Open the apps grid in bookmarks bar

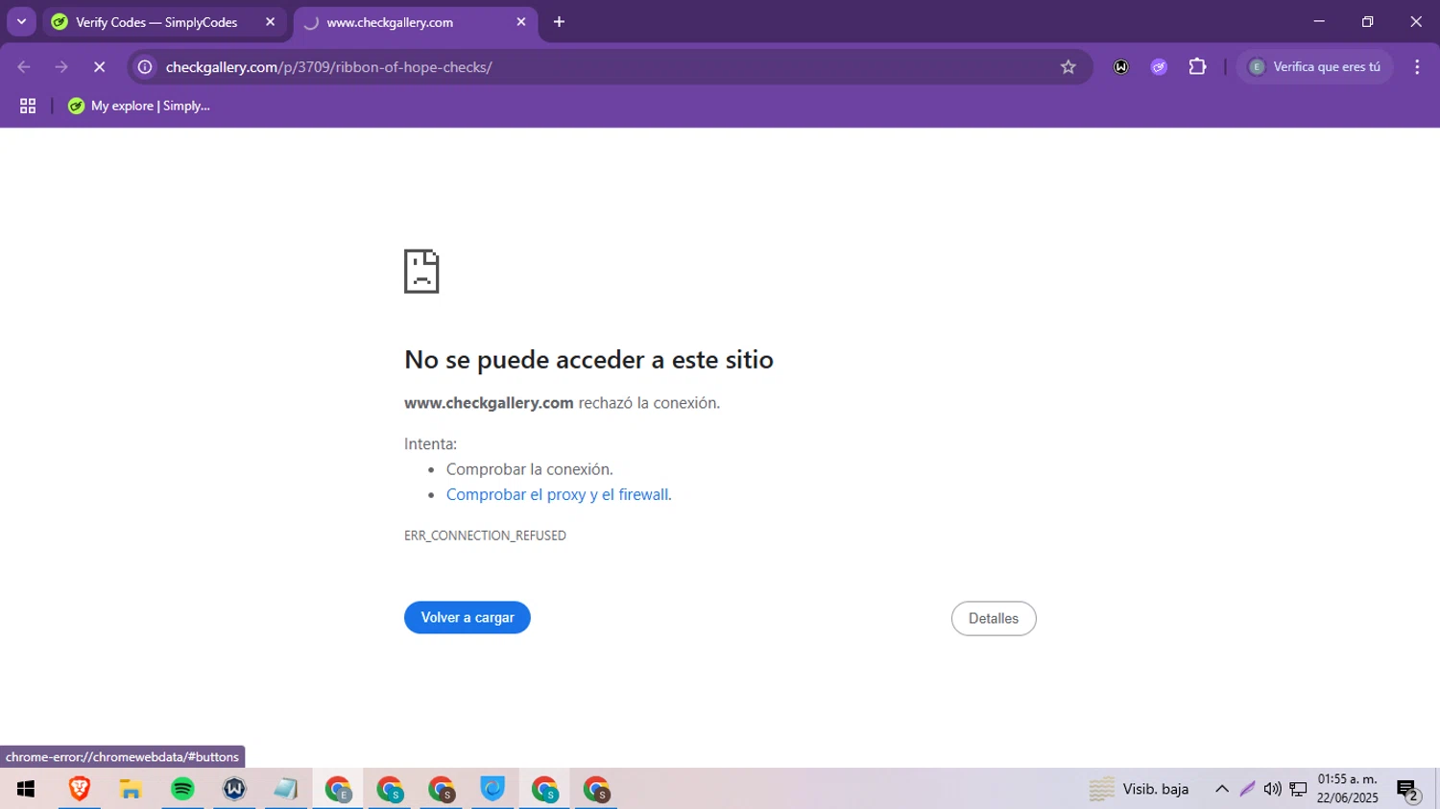pyautogui.click(x=28, y=107)
